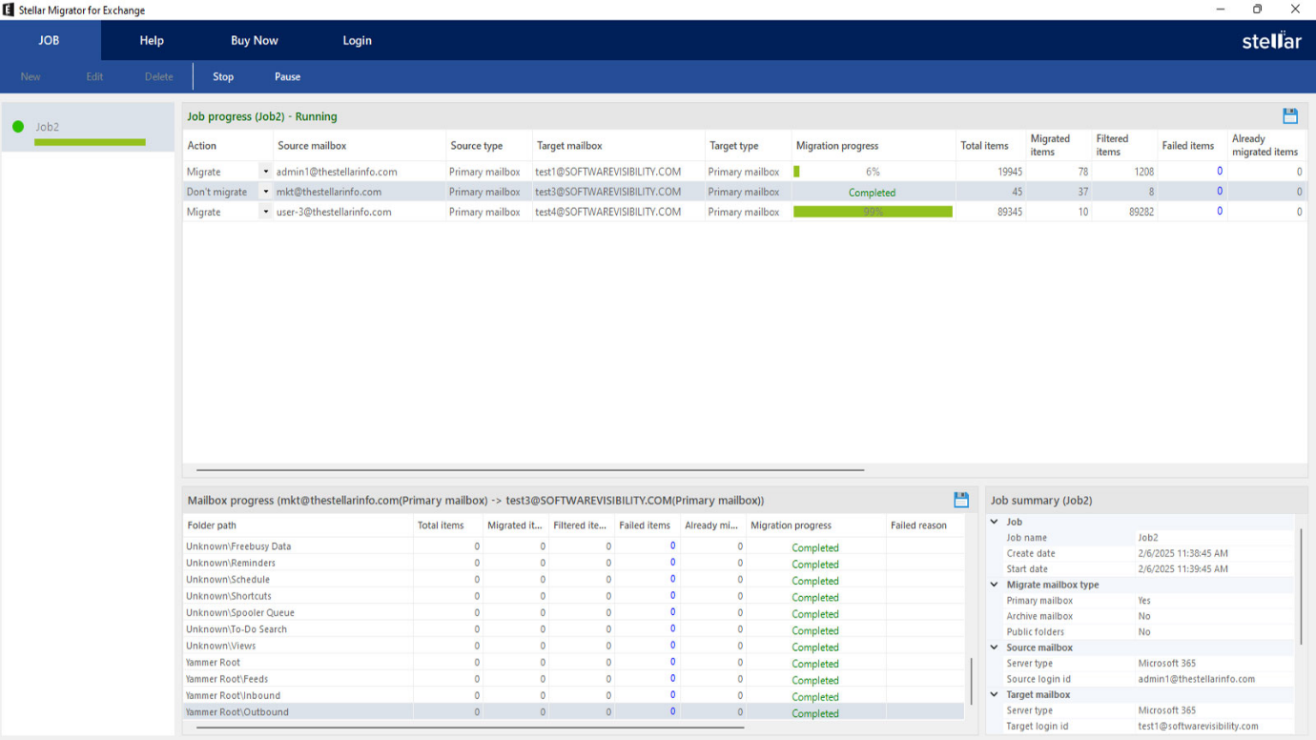Click failed items count for admin1 row
Viewport: 1316px width, 740px height.
pyautogui.click(x=1219, y=172)
